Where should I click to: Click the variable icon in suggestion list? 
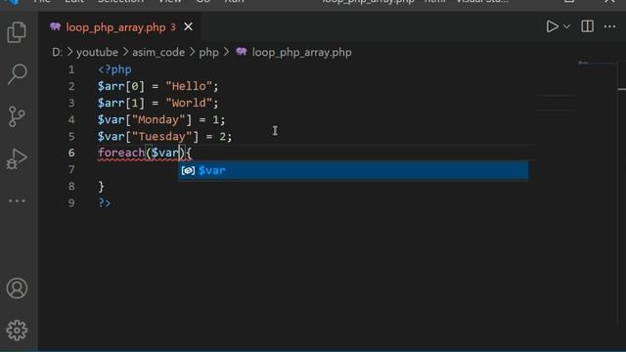[x=188, y=170]
